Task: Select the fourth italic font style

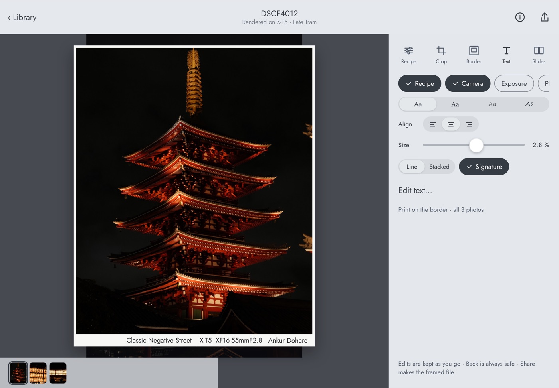Action: click(529, 104)
